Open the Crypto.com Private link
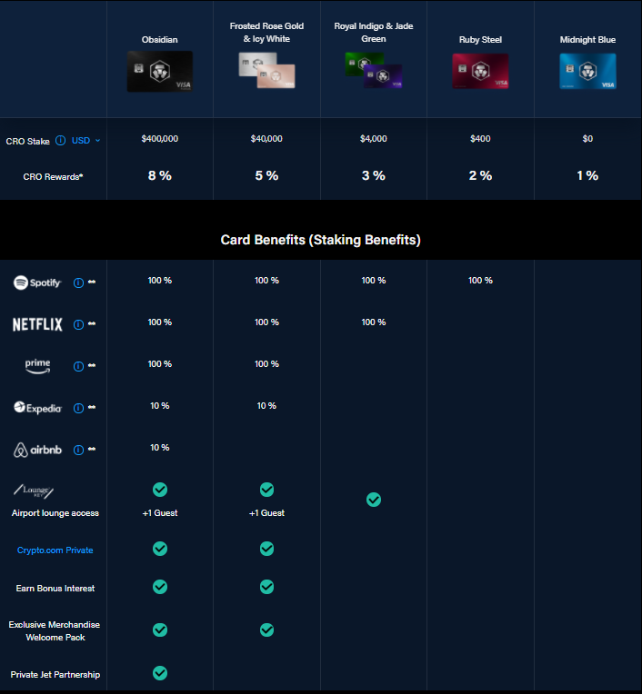This screenshot has width=642, height=694. tap(55, 550)
